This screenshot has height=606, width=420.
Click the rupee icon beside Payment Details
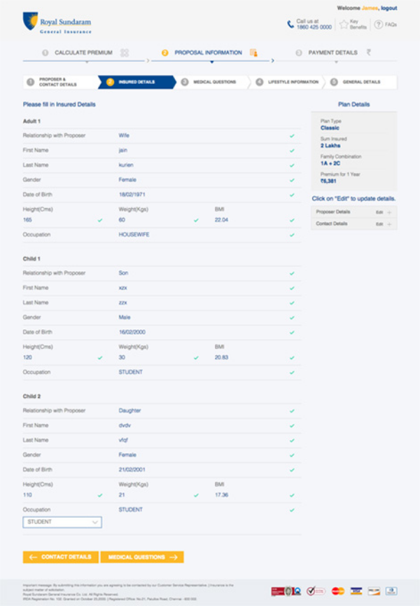coord(369,53)
